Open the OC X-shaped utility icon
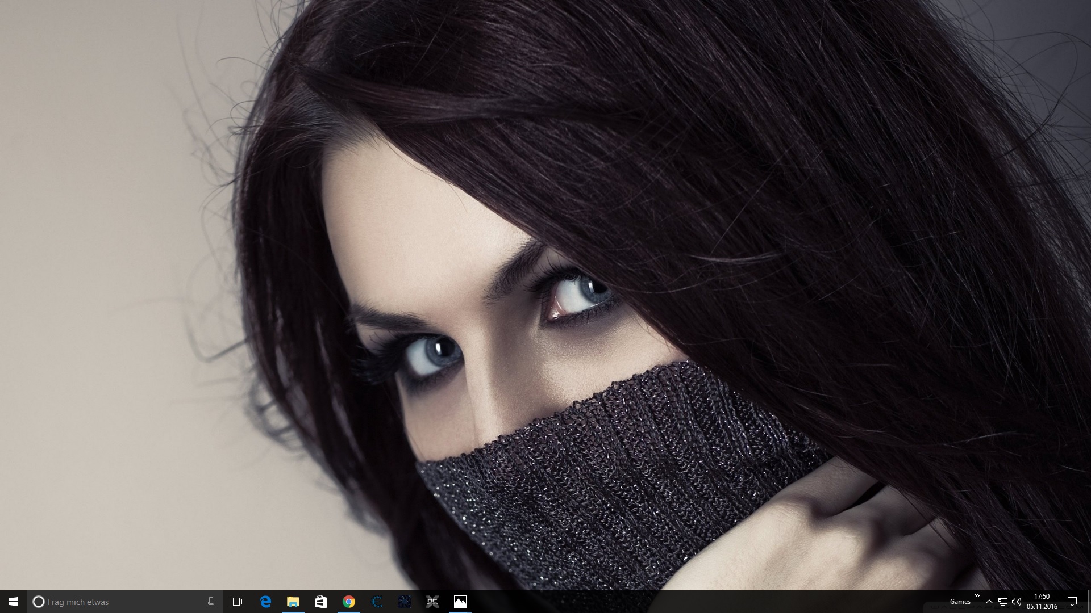 [432, 602]
